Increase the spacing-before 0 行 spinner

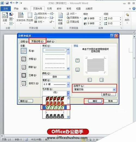click(120, 18)
